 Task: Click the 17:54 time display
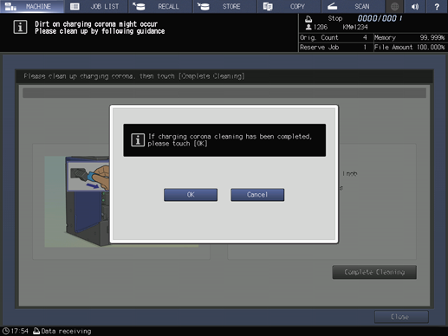point(20,331)
